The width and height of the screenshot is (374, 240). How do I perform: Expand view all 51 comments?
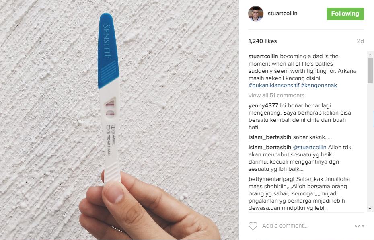tap(276, 95)
